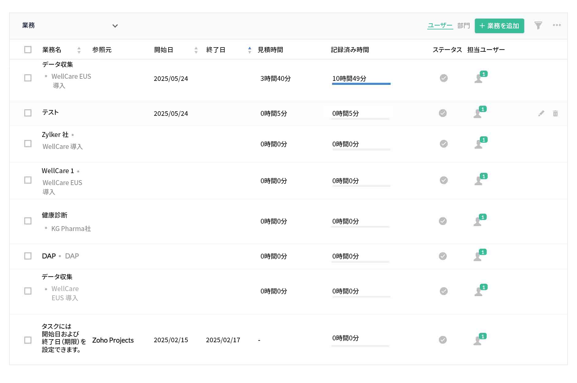Open the 健康診断 task name

tap(55, 215)
